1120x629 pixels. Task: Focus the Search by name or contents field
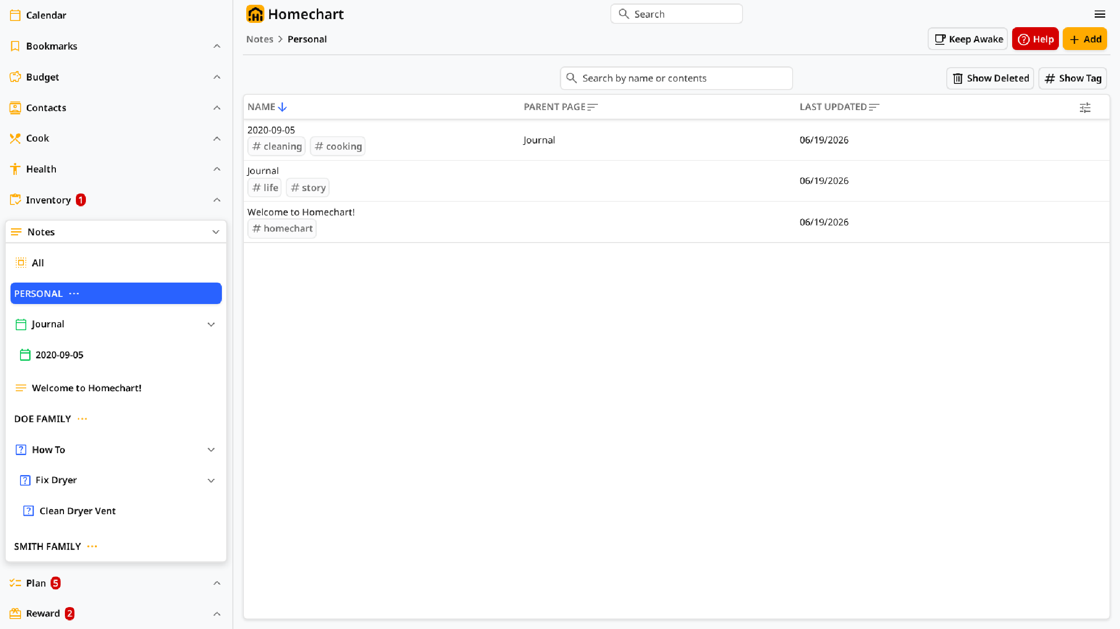tap(677, 78)
